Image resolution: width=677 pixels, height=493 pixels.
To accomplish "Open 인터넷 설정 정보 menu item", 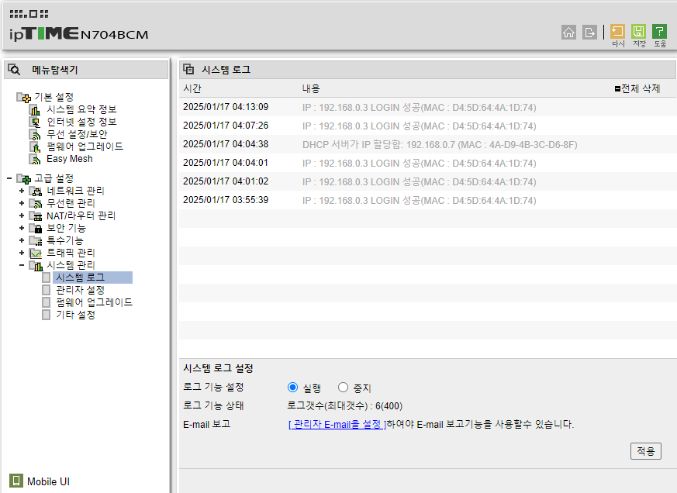I will click(81, 122).
